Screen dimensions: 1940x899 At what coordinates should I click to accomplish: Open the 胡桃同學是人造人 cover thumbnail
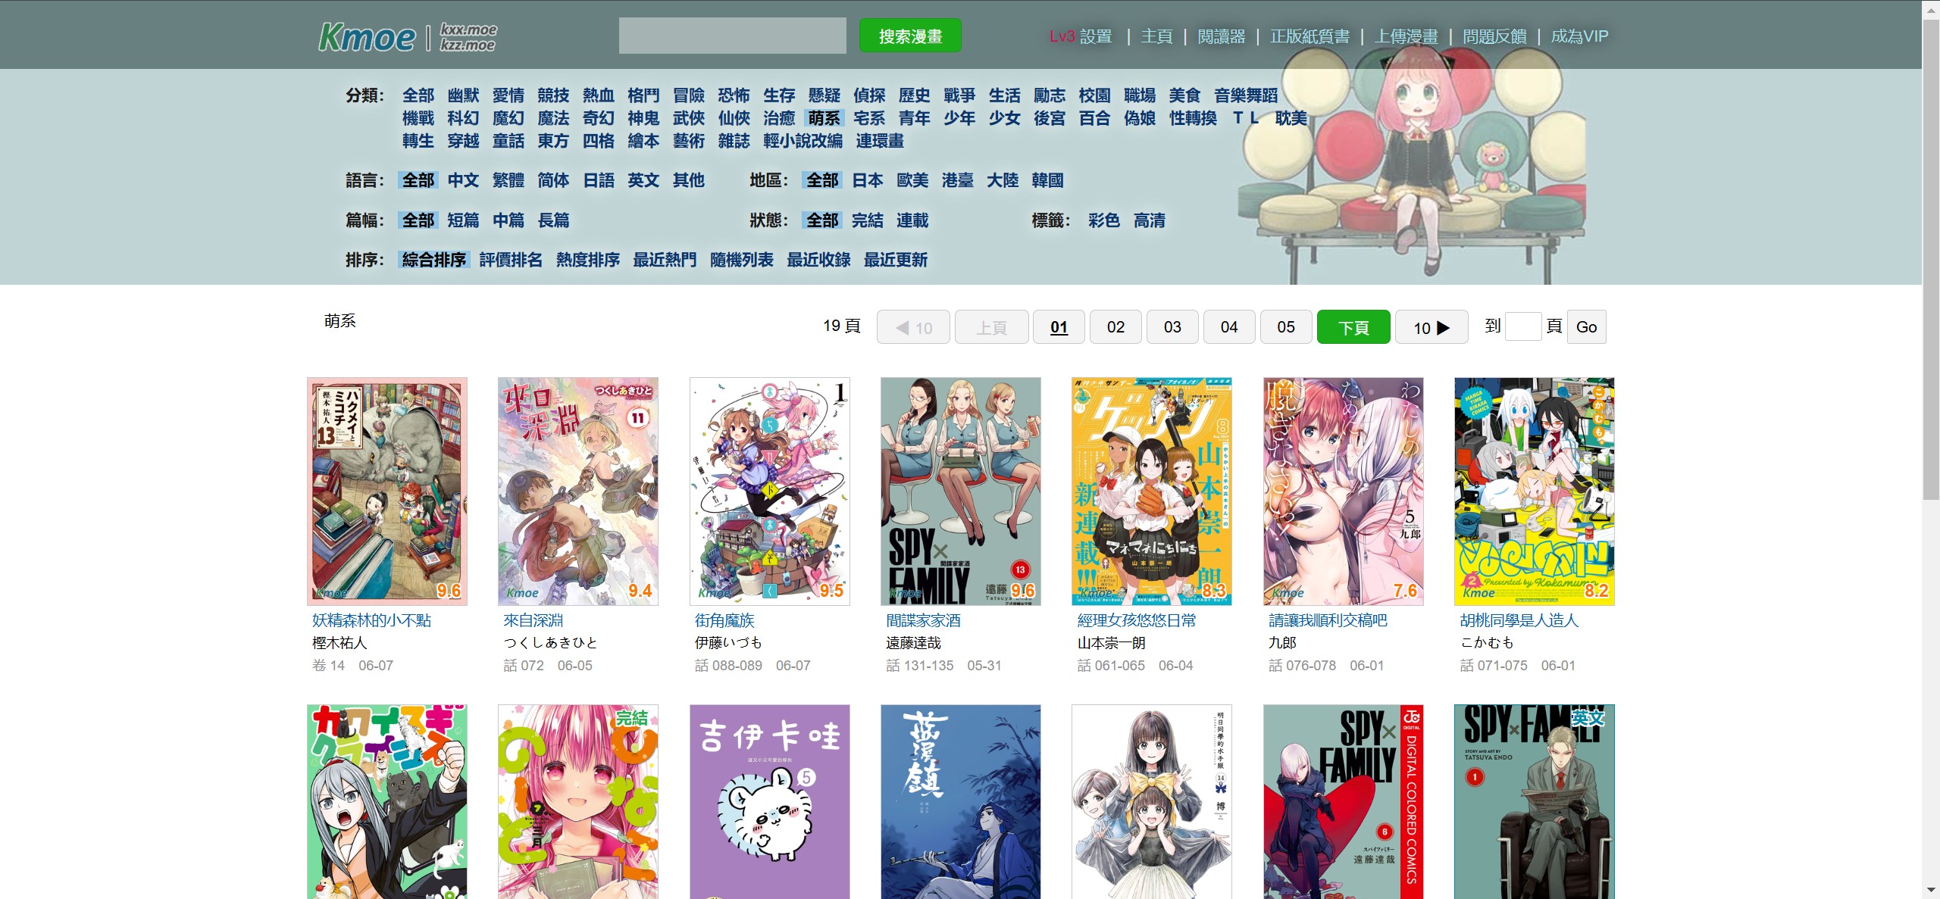tap(1535, 492)
